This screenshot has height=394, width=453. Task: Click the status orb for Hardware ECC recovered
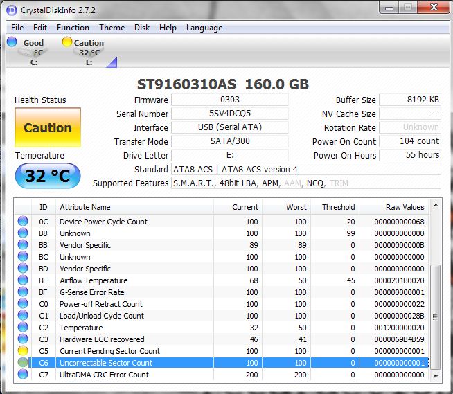[23, 339]
